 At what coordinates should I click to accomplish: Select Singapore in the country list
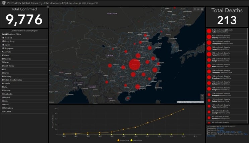tap(24, 48)
